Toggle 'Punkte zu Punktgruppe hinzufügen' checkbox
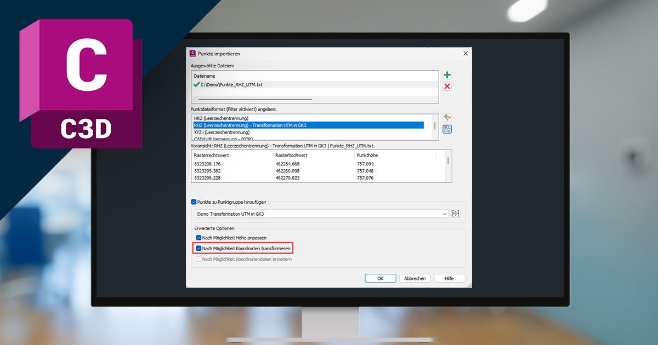 pos(194,202)
